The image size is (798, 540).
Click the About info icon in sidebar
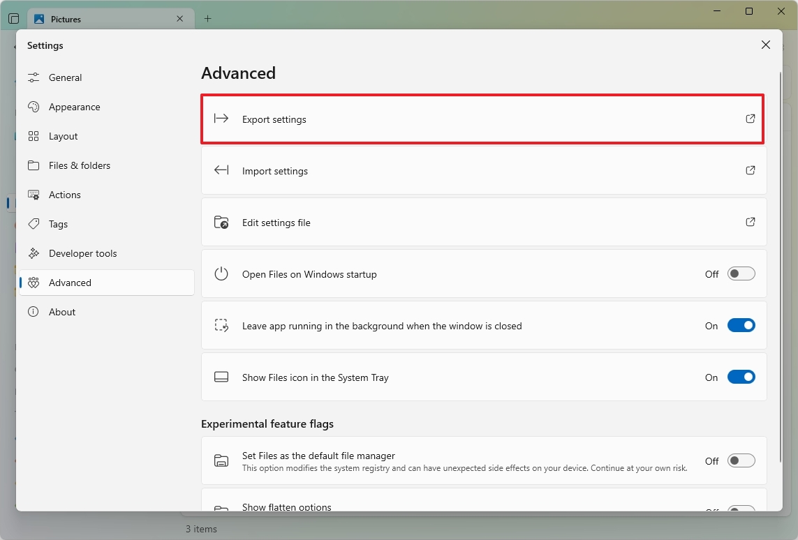coord(34,312)
